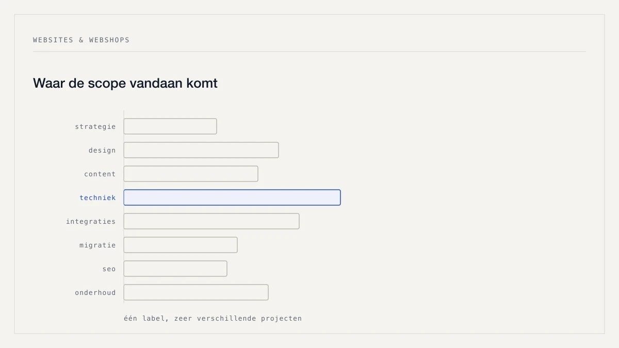Click the highlighted techniek bar
Screen dimensions: 619x348
point(232,197)
